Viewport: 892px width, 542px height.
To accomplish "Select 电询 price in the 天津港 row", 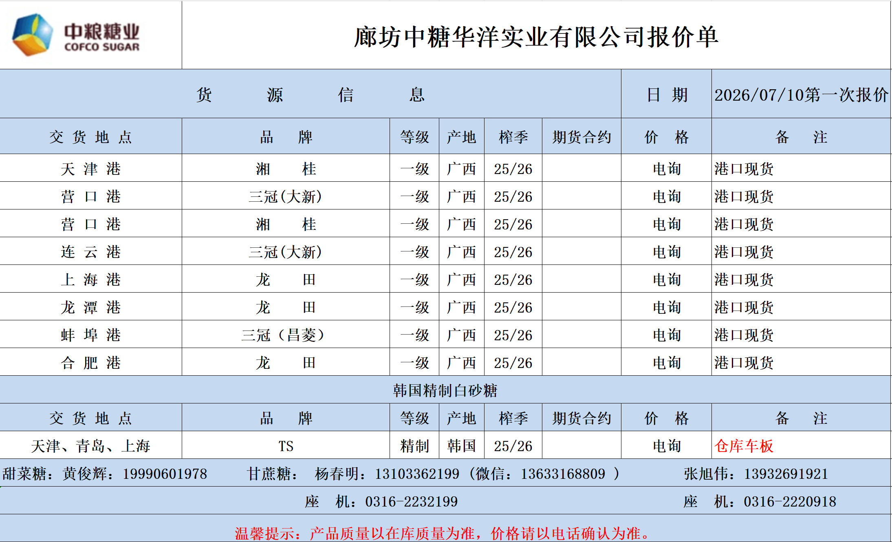I will pos(667,169).
